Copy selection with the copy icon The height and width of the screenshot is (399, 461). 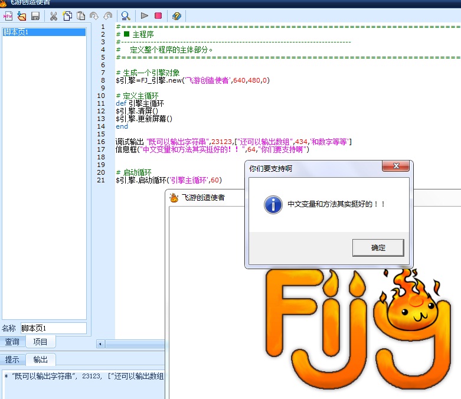point(67,16)
